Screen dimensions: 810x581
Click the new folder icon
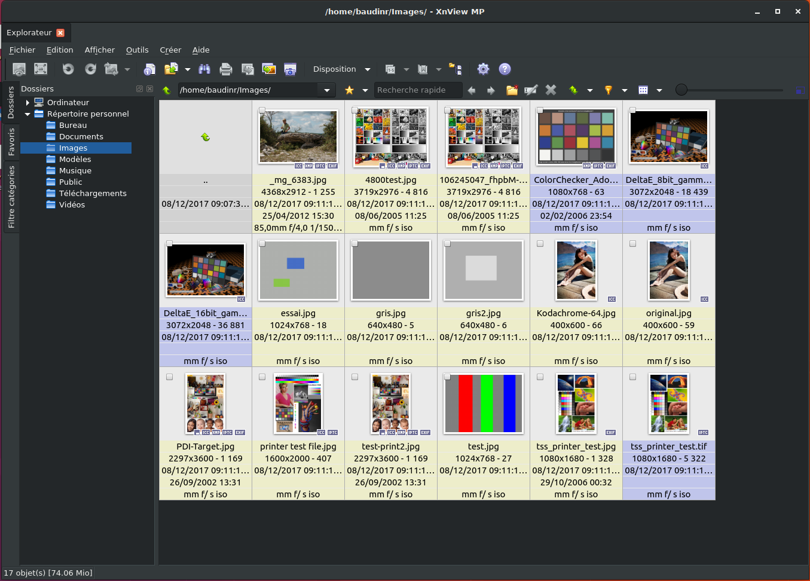(x=512, y=90)
